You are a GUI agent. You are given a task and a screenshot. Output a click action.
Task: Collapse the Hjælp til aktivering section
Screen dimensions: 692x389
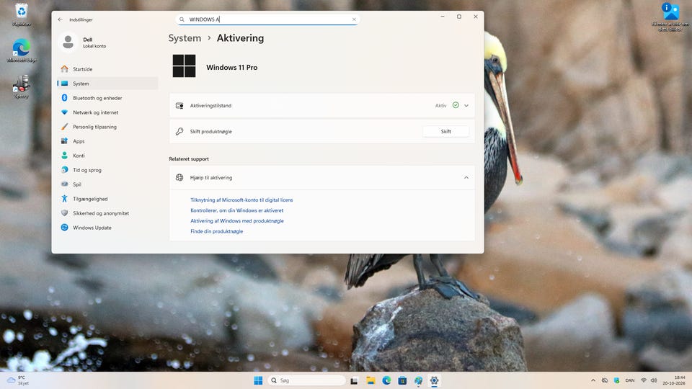(466, 178)
